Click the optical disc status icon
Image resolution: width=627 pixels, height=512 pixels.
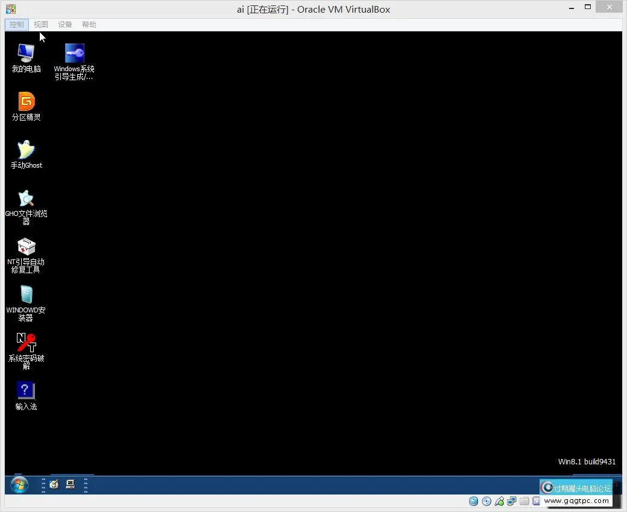coord(487,501)
